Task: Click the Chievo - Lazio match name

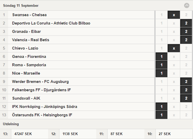Action: click(25, 48)
